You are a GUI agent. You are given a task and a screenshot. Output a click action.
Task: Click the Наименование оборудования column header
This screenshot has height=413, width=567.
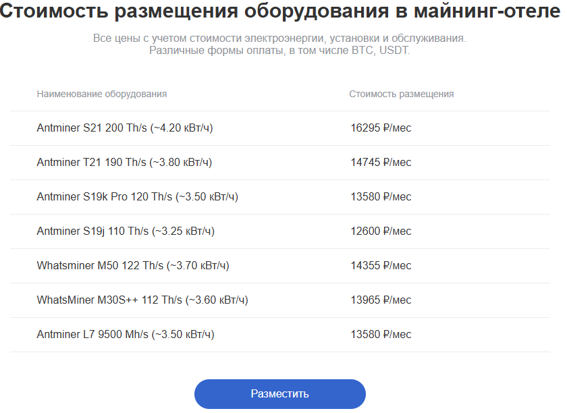tap(102, 94)
